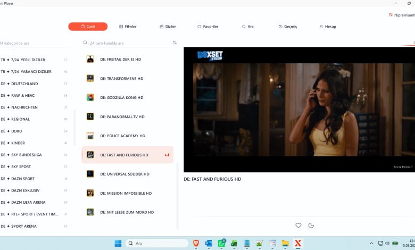Open DE SKY SPORT category
This screenshot has width=415, height=250.
point(34,166)
